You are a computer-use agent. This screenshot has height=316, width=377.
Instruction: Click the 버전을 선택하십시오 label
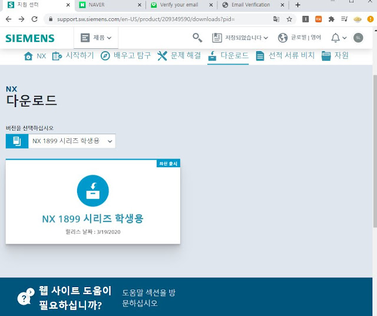(x=29, y=128)
